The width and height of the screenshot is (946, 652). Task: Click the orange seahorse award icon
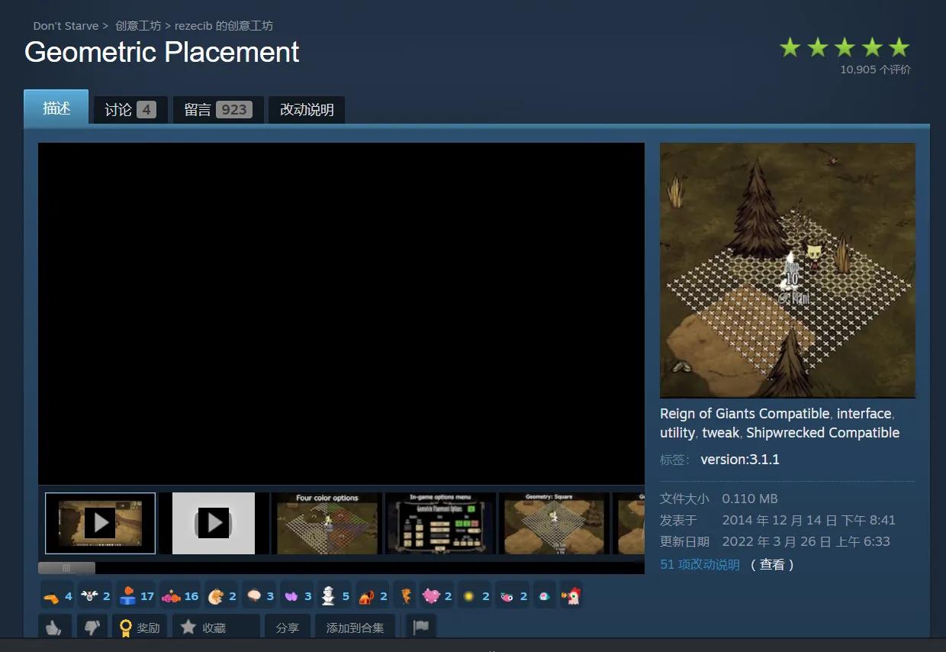(406, 596)
